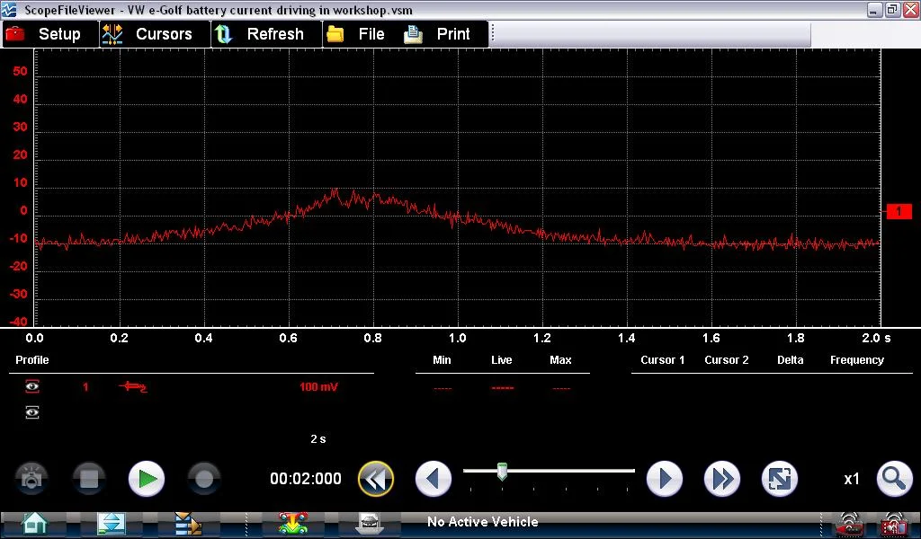This screenshot has height=539, width=921.
Task: Select the 100 mV scale value
Action: [x=318, y=387]
